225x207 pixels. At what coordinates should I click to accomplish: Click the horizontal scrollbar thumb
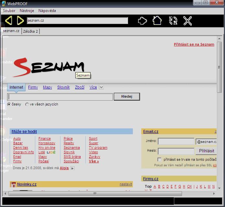[95, 193]
